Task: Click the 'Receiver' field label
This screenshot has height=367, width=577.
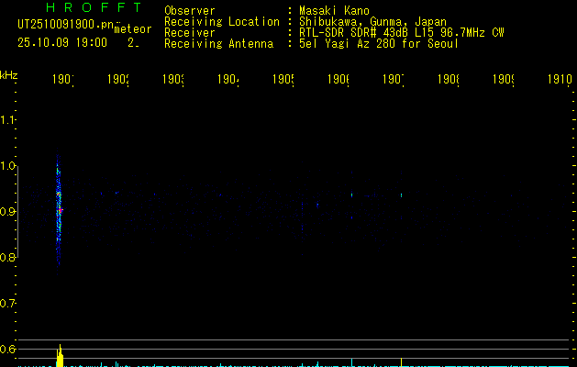Action: (190, 33)
